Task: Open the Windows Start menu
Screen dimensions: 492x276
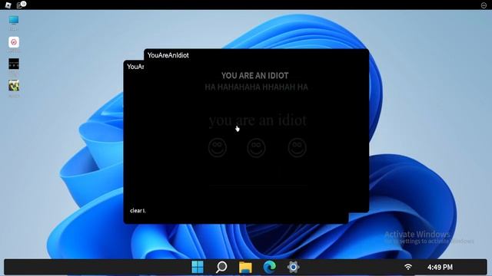Action: [x=198, y=267]
